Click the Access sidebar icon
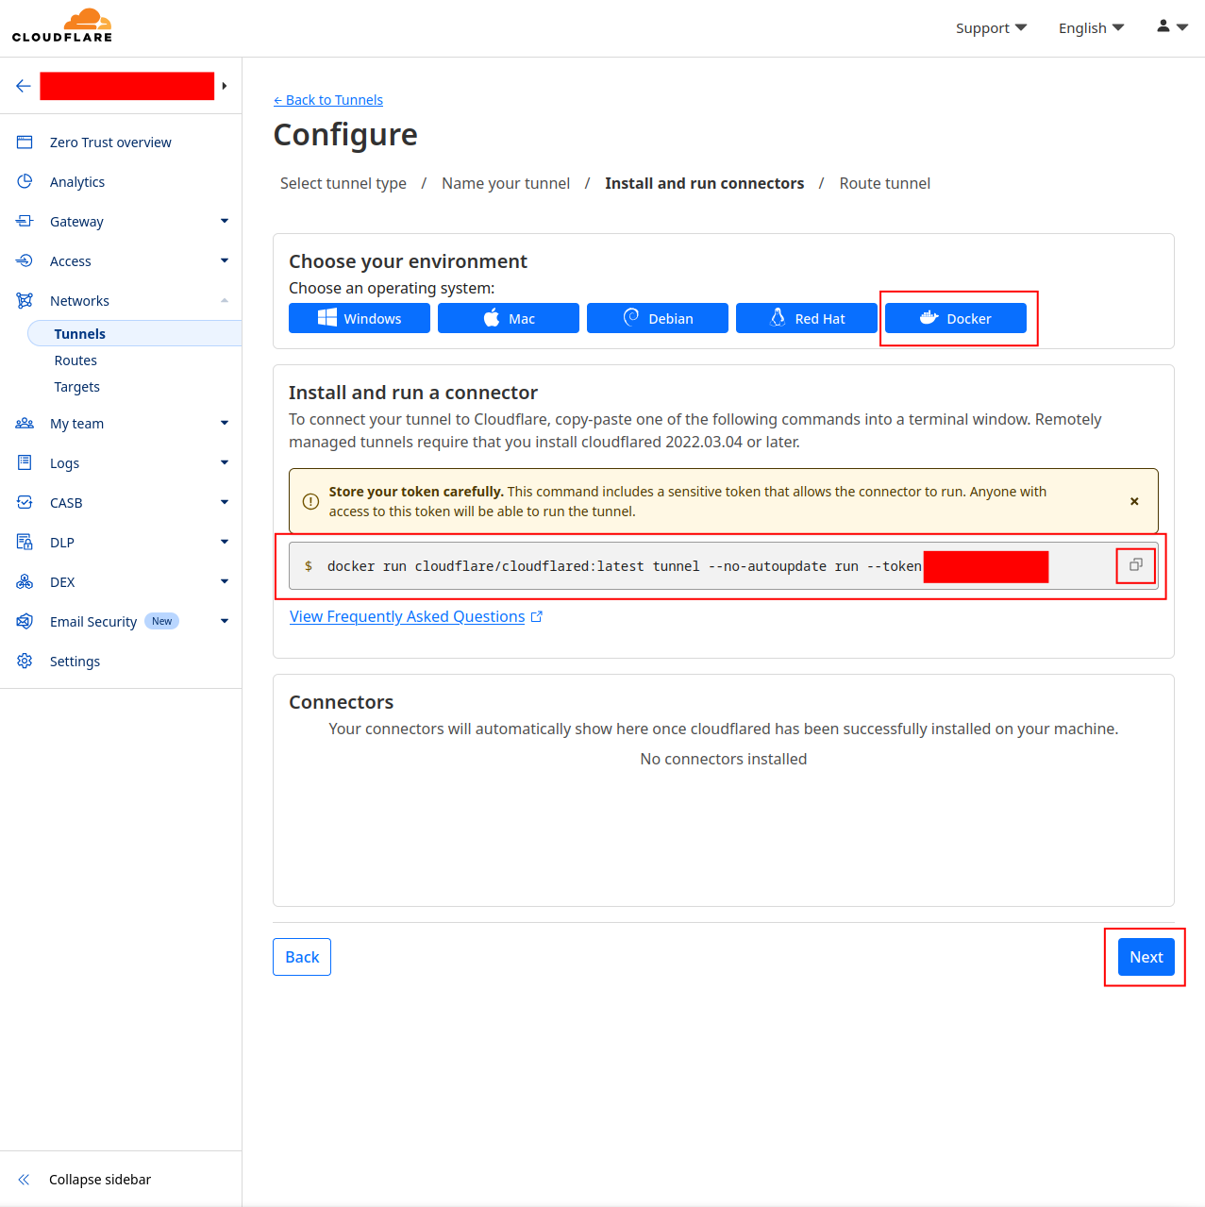The image size is (1205, 1207). pos(25,260)
